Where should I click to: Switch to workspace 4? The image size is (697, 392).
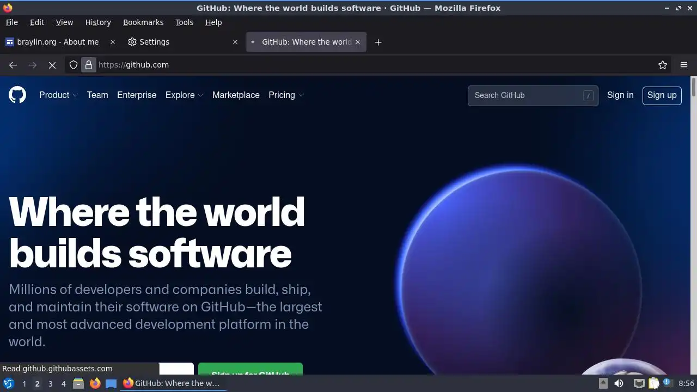coord(63,383)
